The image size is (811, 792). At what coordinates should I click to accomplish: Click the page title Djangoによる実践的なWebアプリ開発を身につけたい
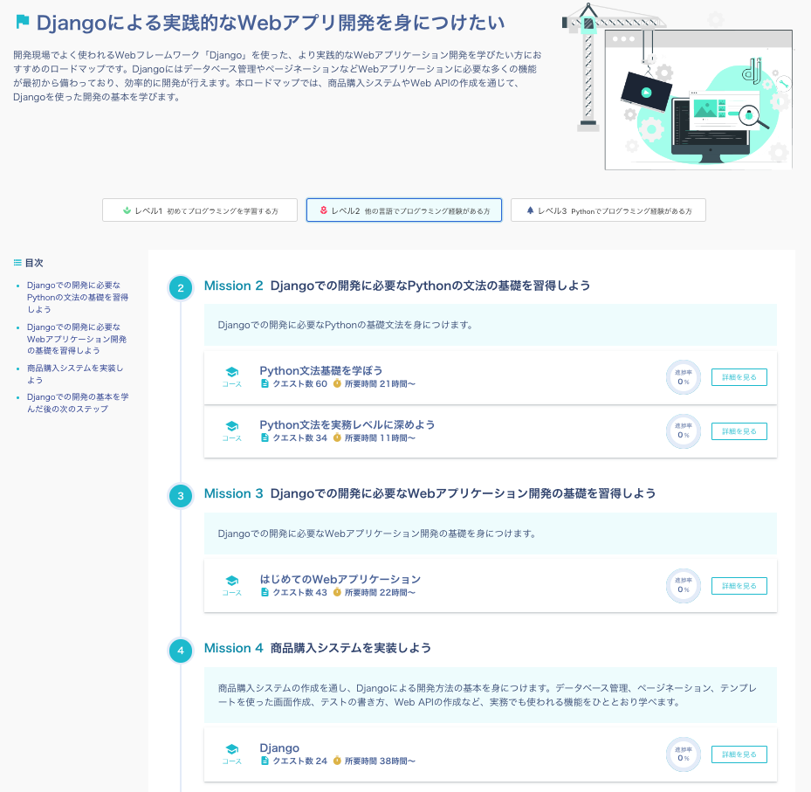pyautogui.click(x=271, y=23)
